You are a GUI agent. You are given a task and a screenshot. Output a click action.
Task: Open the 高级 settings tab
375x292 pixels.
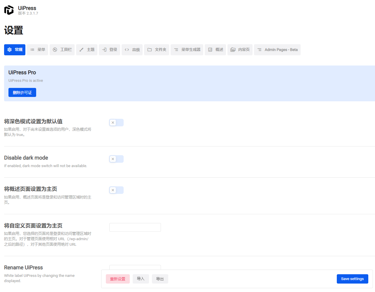pos(132,50)
